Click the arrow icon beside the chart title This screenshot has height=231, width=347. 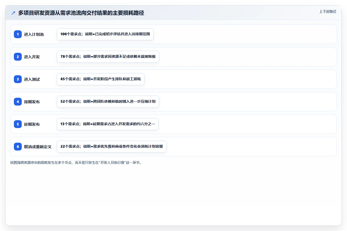[x=13, y=13]
